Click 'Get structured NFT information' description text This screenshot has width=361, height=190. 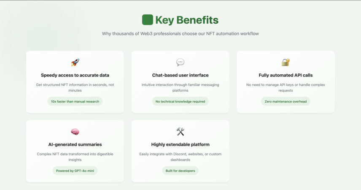75,88
